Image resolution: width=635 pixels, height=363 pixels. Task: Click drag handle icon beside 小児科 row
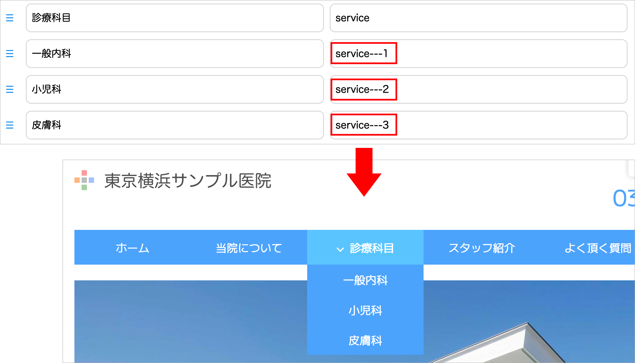coord(10,89)
